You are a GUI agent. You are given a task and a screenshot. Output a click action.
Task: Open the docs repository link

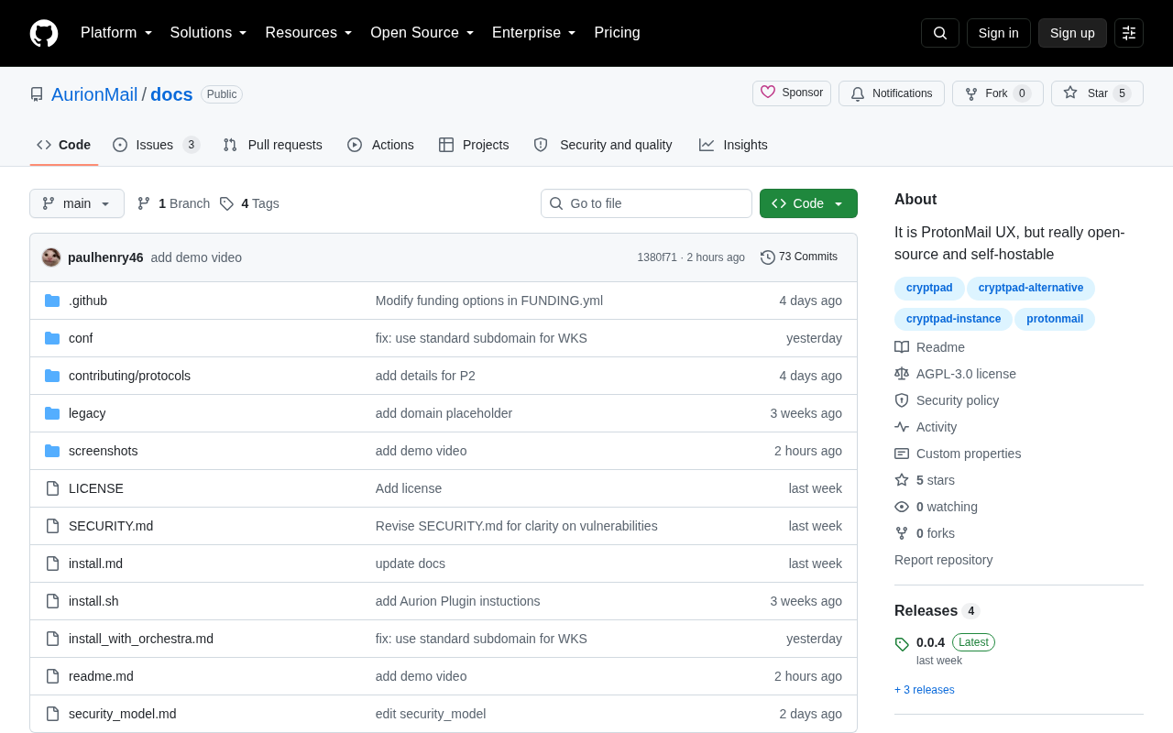[171, 94]
